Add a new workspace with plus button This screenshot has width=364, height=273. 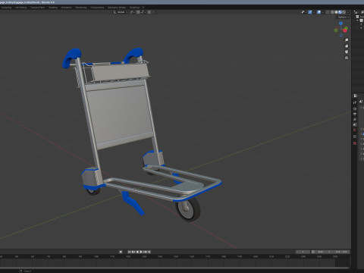coord(143,8)
